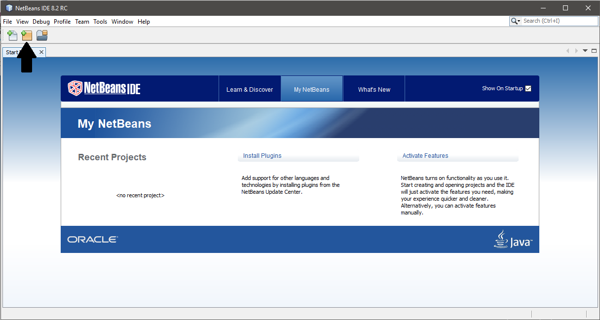Image resolution: width=600 pixels, height=320 pixels.
Task: Open the Install Plugins link
Action: [262, 155]
